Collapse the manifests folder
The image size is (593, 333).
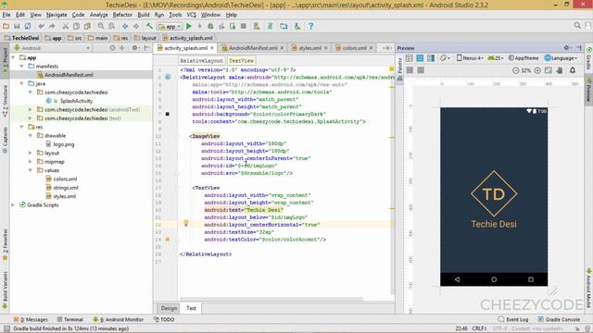coord(22,66)
